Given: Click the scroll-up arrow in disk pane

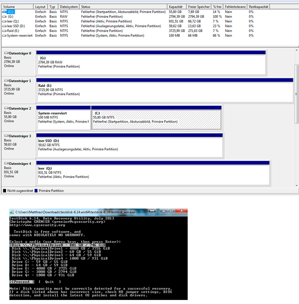Looking at the screenshot, I should [297, 50].
